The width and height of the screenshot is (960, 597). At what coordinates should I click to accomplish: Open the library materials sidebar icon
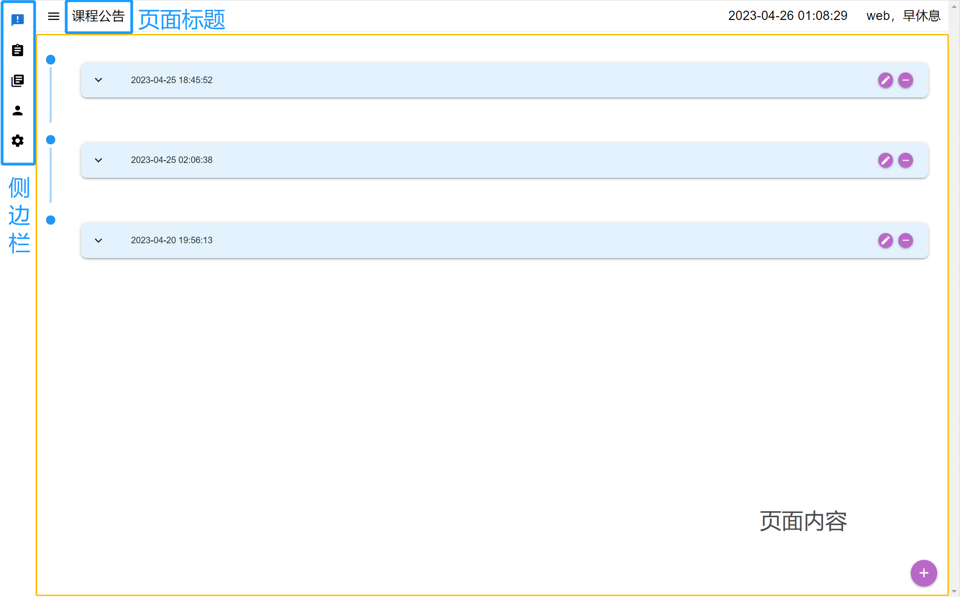(x=18, y=80)
